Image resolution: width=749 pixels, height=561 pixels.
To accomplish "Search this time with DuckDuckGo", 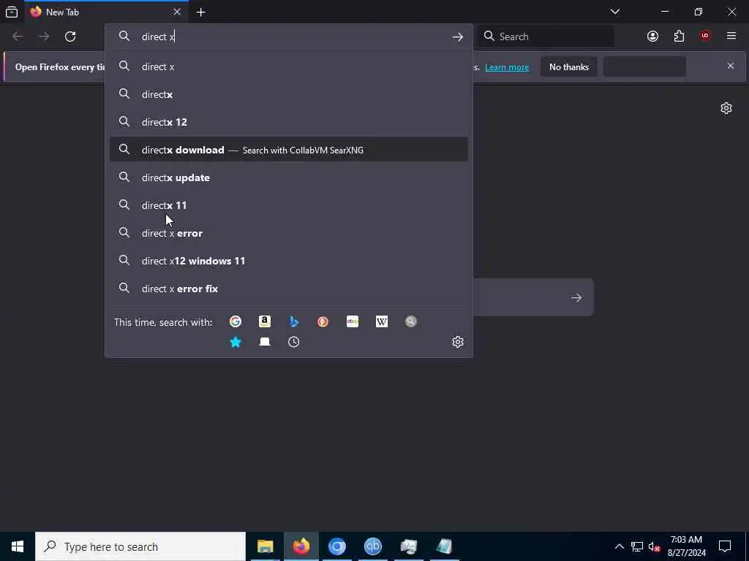I will pyautogui.click(x=323, y=321).
